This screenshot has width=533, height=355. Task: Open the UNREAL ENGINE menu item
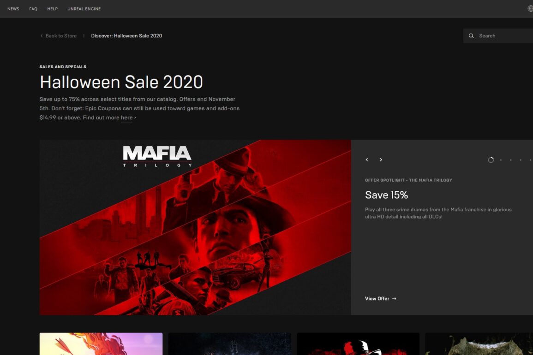tap(84, 9)
